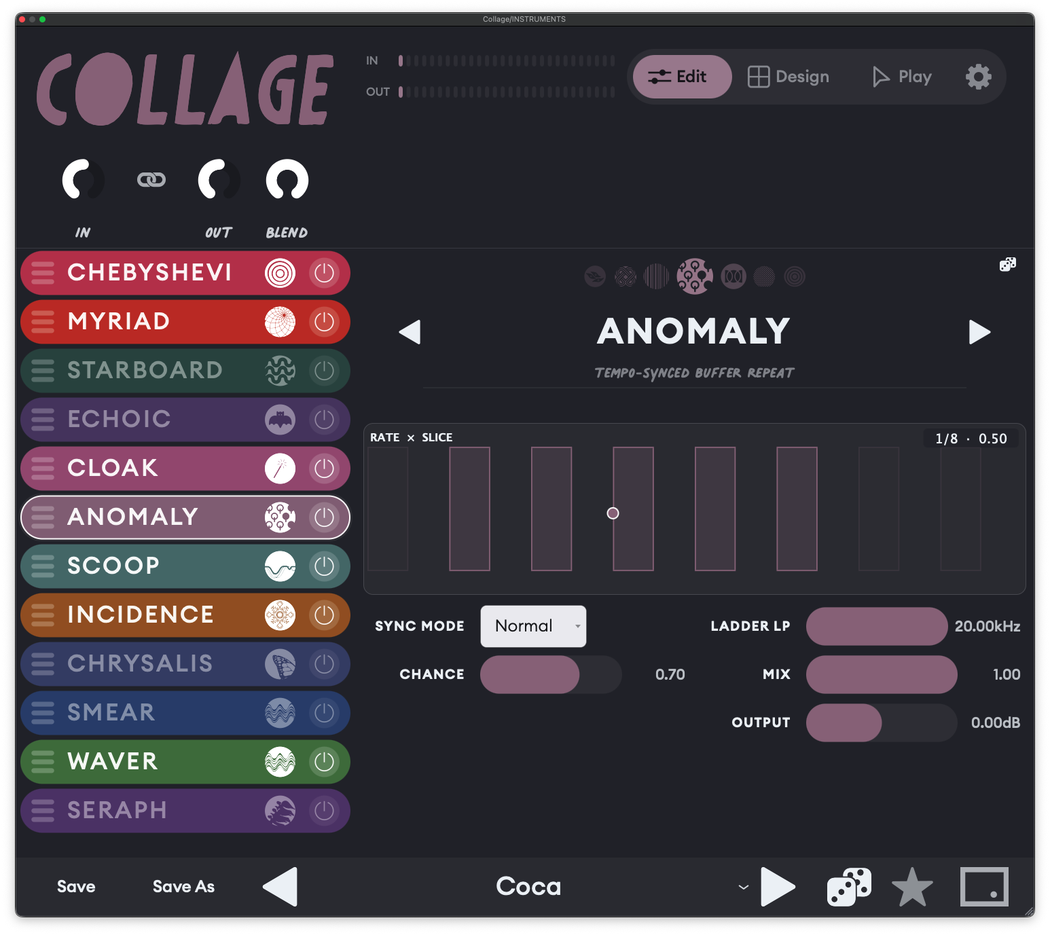Image resolution: width=1050 pixels, height=935 pixels.
Task: Disable the Myriad effect power button
Action: click(325, 322)
